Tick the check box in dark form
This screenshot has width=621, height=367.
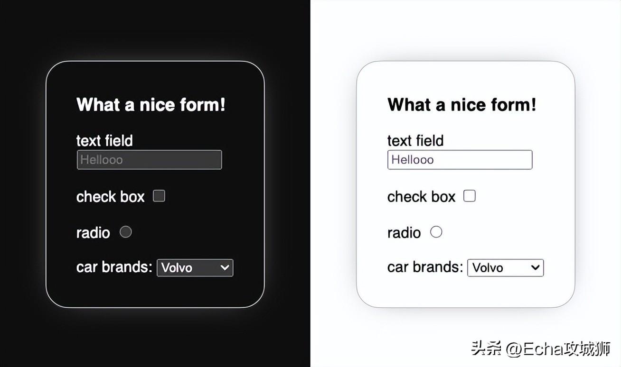click(159, 196)
